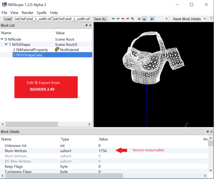
Task: Toggle the perspective view icon
Action: [x=144, y=19]
